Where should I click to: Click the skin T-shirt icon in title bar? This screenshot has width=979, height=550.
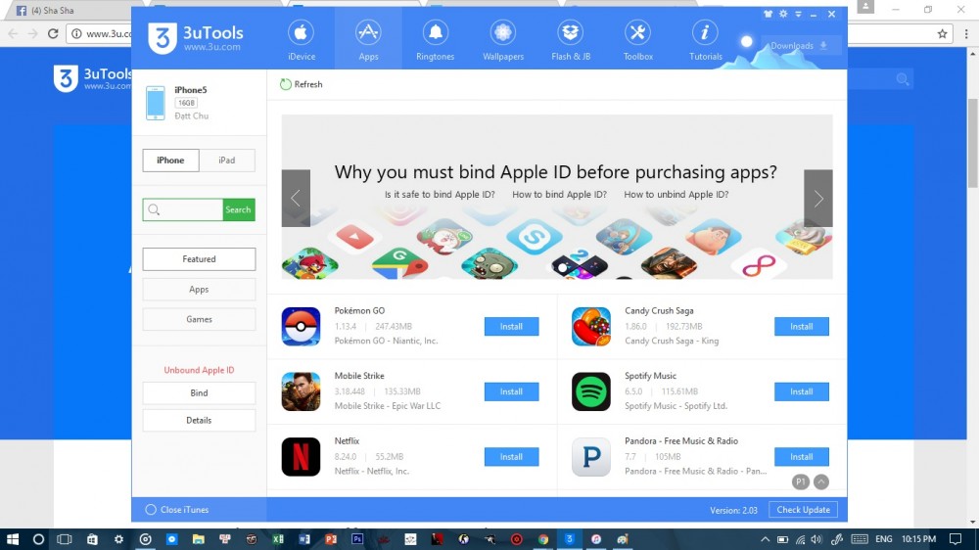coord(768,14)
